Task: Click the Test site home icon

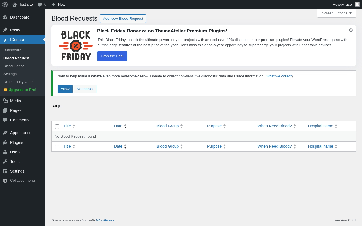Action: pos(15,5)
